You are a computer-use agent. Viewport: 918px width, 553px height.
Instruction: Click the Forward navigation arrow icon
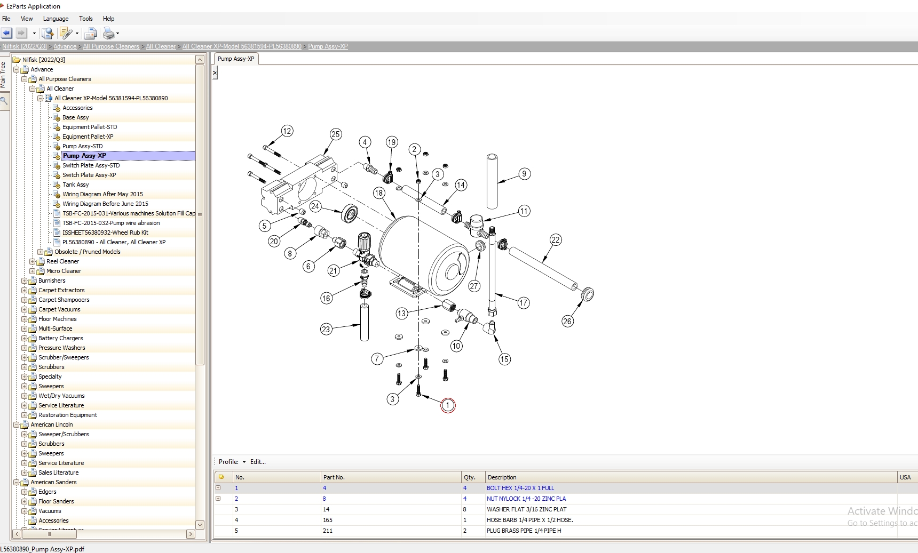pos(21,33)
